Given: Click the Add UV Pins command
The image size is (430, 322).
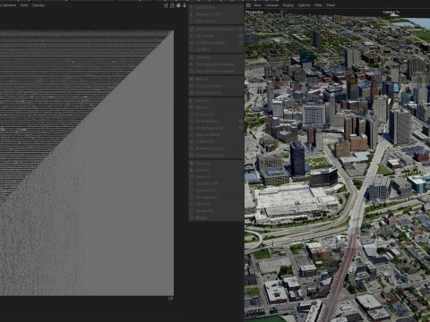Looking at the screenshot, I should [x=216, y=7].
